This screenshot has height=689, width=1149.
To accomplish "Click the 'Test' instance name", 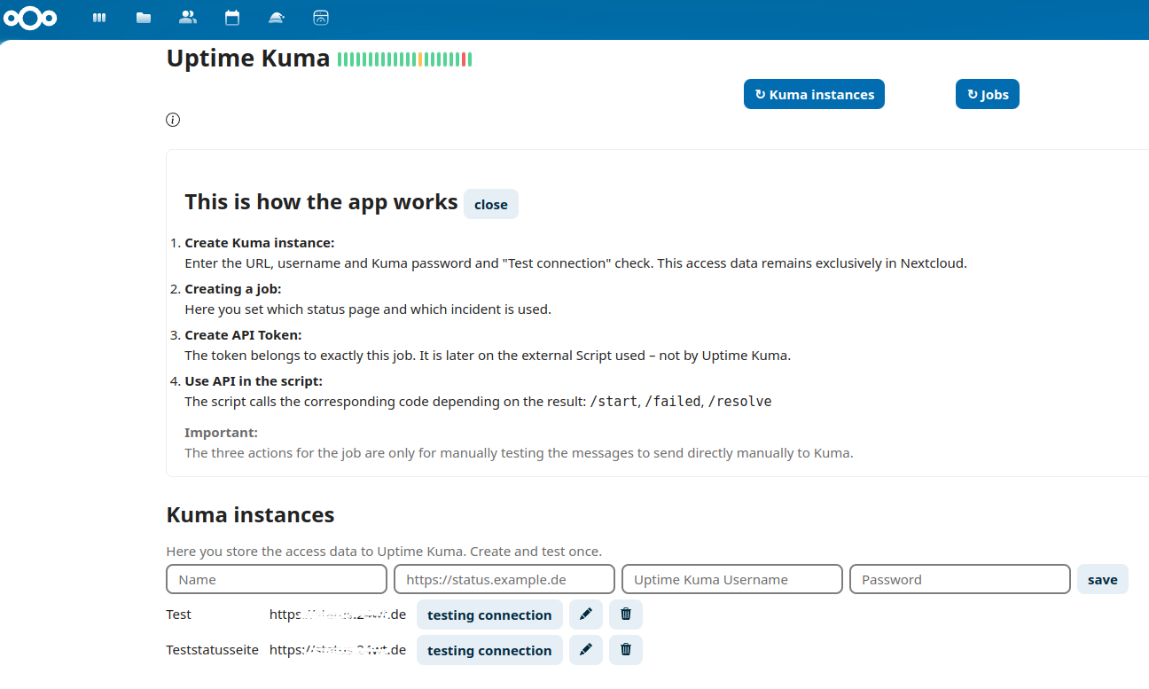I will click(x=178, y=615).
